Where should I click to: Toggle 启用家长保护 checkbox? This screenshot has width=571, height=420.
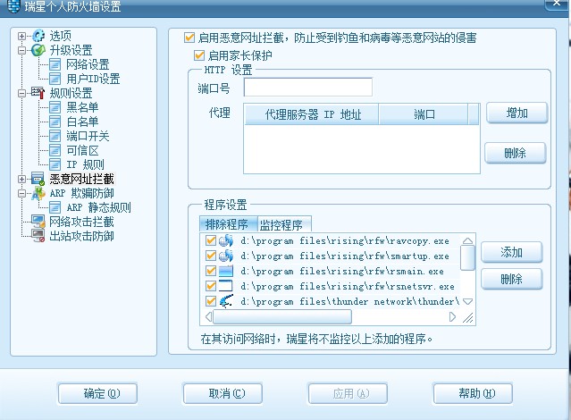tap(199, 55)
